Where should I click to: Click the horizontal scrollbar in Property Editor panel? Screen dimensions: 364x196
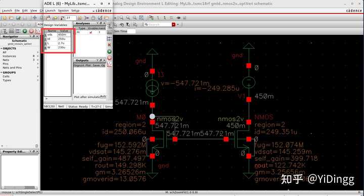click(x=20, y=187)
